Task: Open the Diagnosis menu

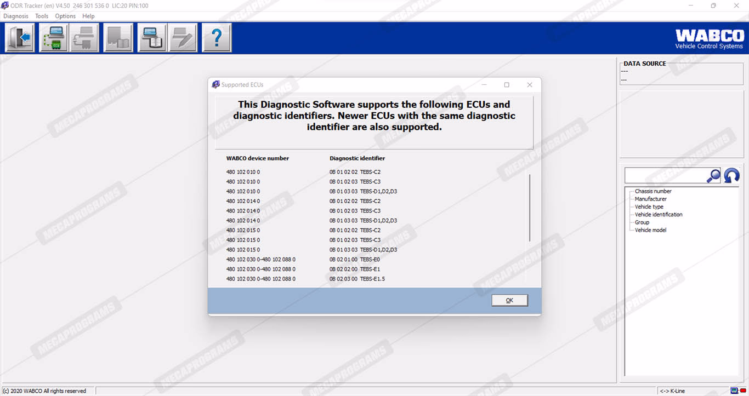Action: coord(16,16)
